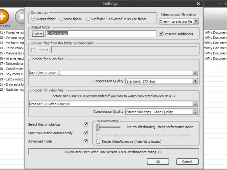Image resolution: width=227 pixels, height=170 pixels.
Task: Click the DRMBuster Ultra Video Trial version bar
Action: pos(113,152)
